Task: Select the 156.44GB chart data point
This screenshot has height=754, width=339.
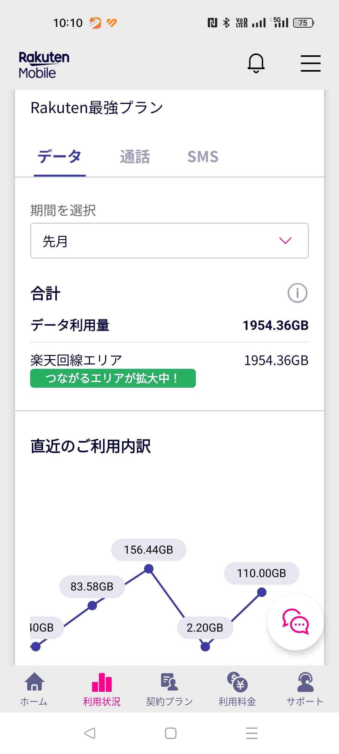Action: point(149,569)
